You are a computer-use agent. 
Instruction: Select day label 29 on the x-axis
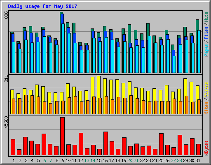[x=185, y=160]
